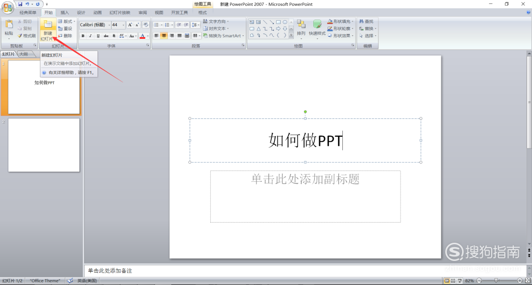Select the oval shape in shapes gallery
Screen dimensions: 532x285
click(x=285, y=22)
